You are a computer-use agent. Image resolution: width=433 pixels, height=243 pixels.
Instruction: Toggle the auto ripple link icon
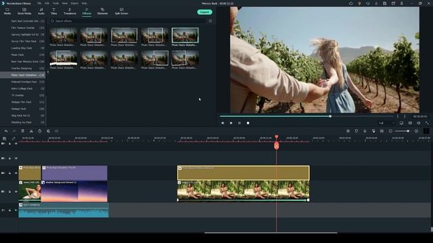tap(14, 138)
